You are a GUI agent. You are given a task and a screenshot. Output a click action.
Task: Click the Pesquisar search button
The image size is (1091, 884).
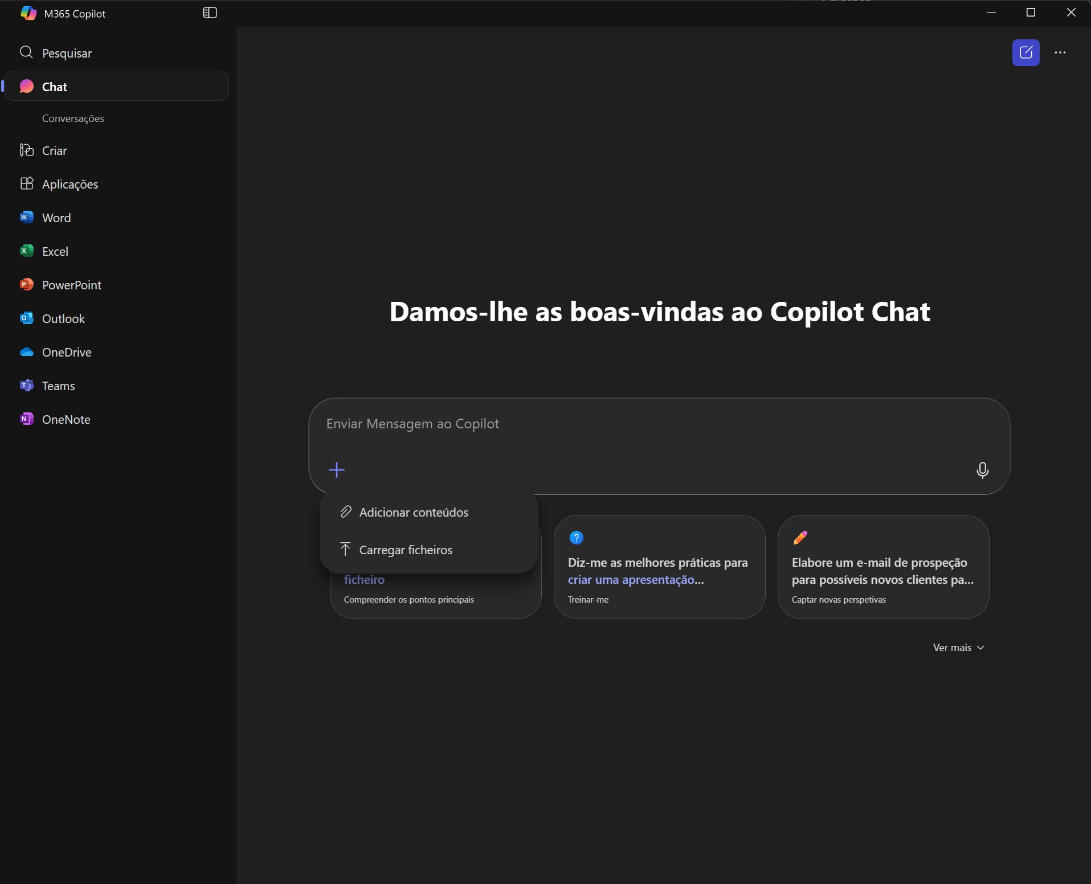(66, 53)
